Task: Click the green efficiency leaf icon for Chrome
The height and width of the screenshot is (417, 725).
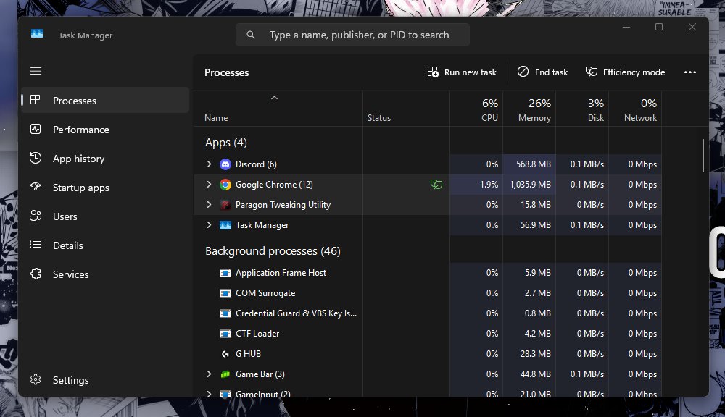Action: [436, 185]
